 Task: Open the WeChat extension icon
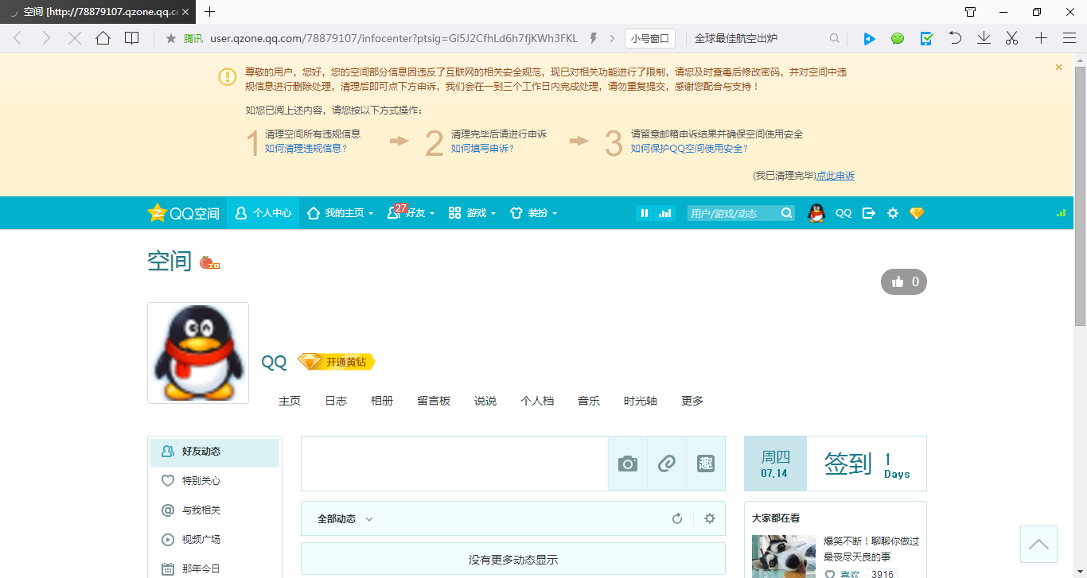coord(898,38)
